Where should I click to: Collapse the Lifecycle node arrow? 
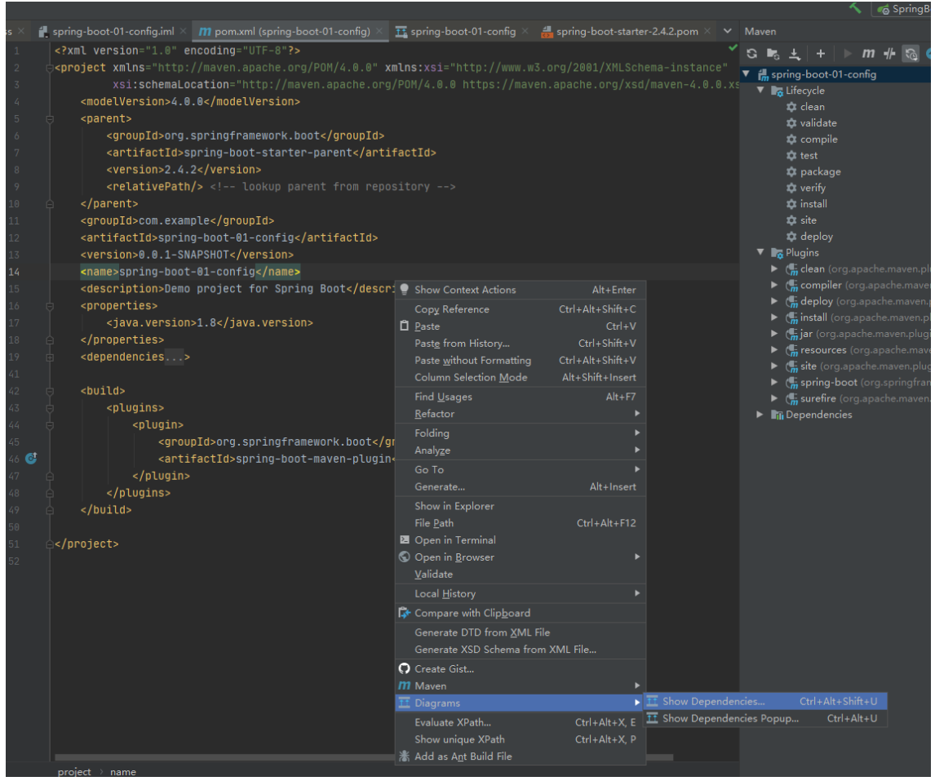click(x=760, y=90)
